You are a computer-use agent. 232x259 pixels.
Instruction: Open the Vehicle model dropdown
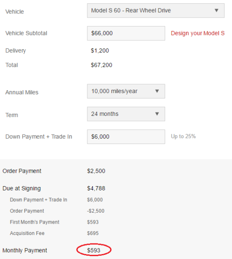[x=156, y=11]
